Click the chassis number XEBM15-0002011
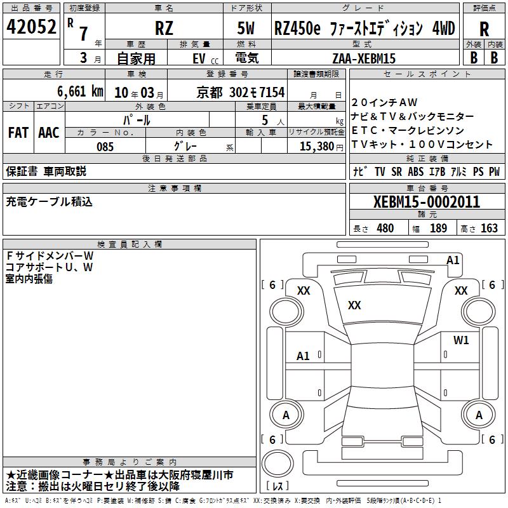The image size is (508, 508). pos(427,202)
